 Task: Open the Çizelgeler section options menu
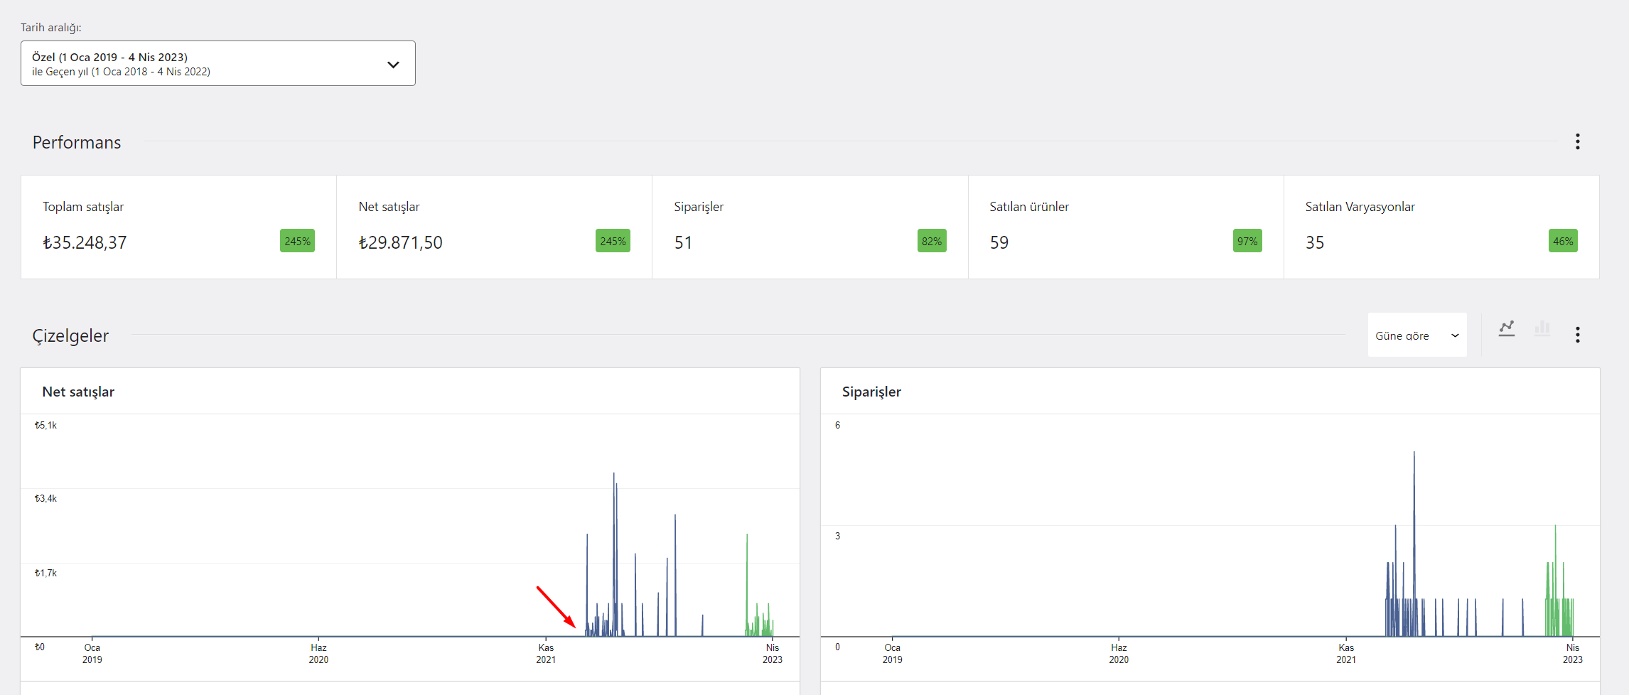point(1577,335)
